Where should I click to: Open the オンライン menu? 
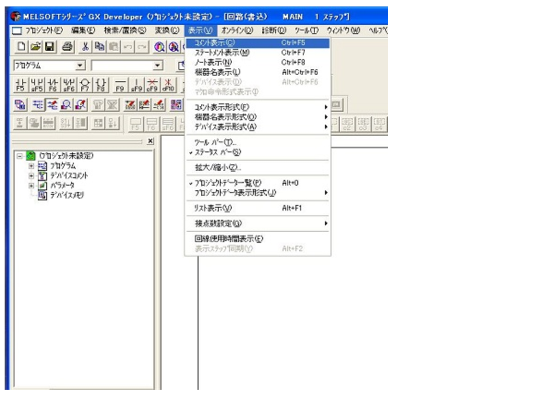(x=237, y=30)
